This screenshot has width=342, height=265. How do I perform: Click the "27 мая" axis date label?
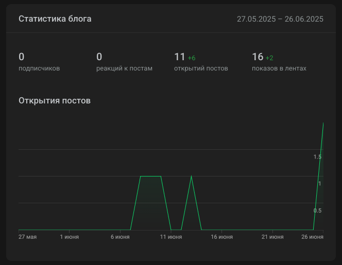pyautogui.click(x=27, y=237)
